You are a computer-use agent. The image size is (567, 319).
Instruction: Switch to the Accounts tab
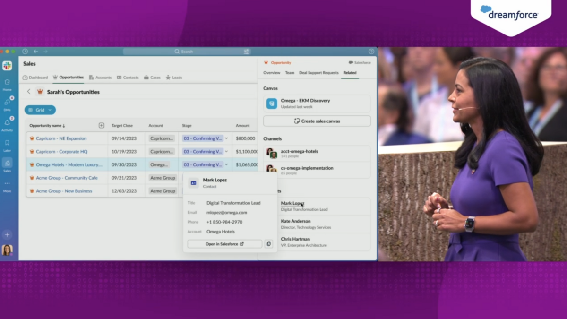[100, 78]
